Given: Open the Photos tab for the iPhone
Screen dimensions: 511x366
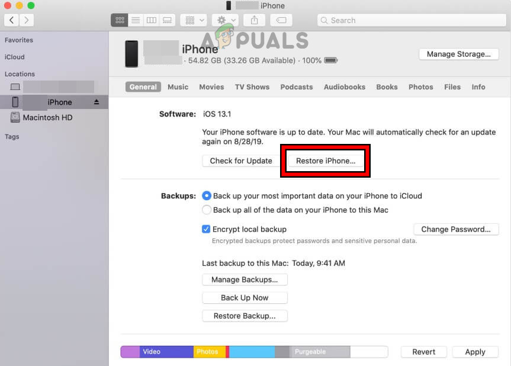Looking at the screenshot, I should pyautogui.click(x=420, y=86).
